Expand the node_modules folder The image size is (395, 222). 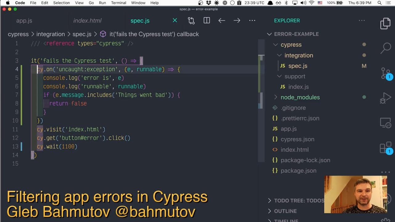point(276,97)
